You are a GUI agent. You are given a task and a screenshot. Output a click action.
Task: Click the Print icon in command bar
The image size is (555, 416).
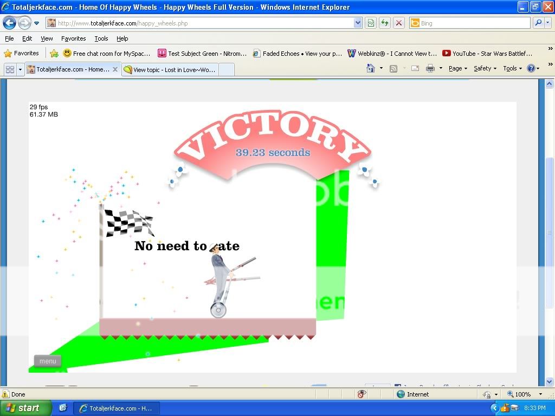[x=430, y=68]
